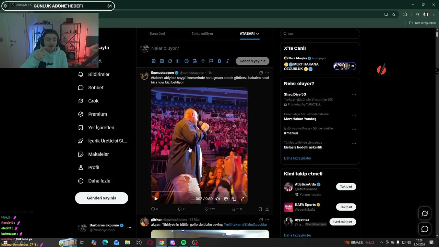
Task: Open Chrome extensions puzzle icon
Action: click(x=405, y=14)
